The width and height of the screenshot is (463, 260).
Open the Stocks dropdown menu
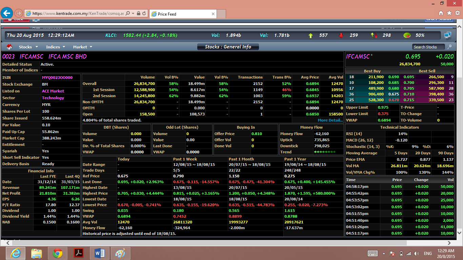pyautogui.click(x=28, y=47)
